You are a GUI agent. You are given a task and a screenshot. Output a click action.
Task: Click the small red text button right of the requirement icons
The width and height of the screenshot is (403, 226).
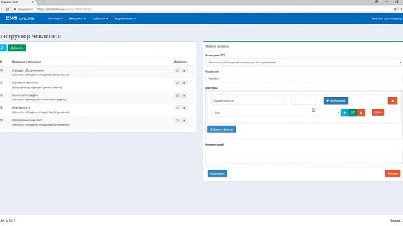coord(378,112)
